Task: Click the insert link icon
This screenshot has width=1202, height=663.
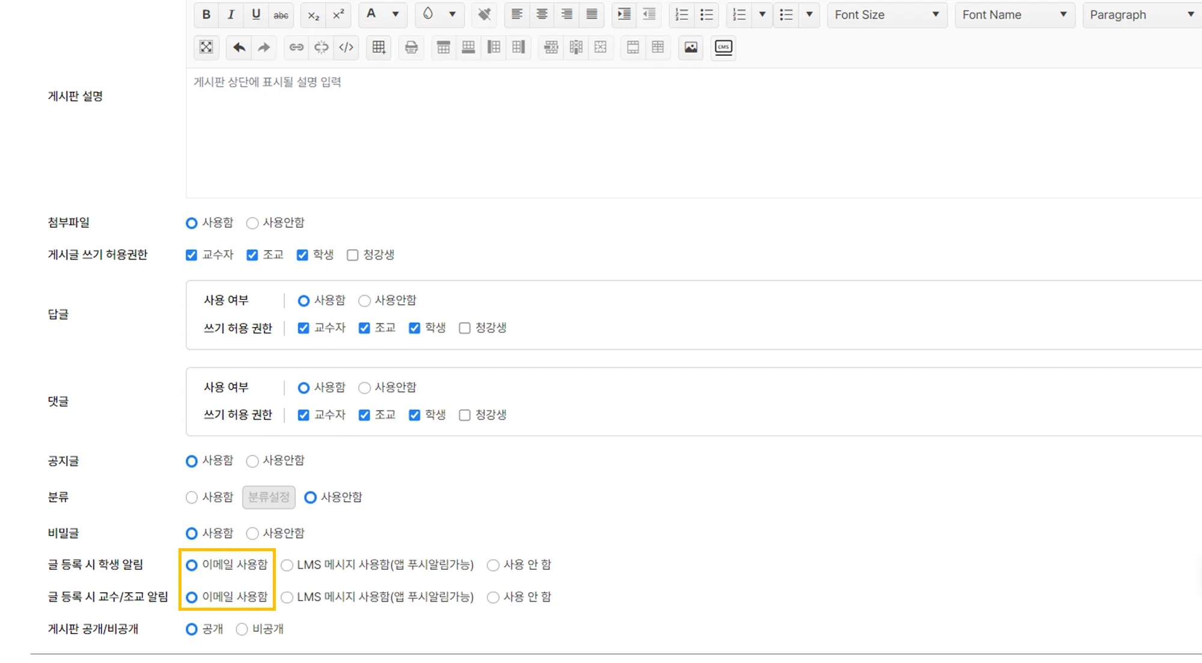Action: (296, 47)
